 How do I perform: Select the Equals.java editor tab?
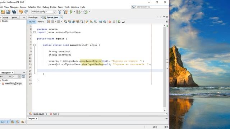click(52, 18)
